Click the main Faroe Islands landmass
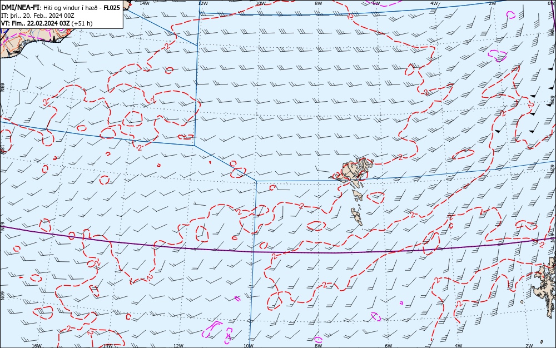 point(353,172)
